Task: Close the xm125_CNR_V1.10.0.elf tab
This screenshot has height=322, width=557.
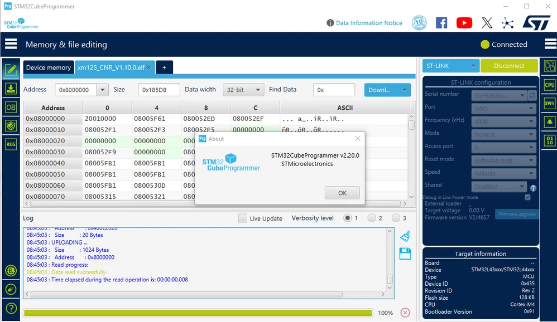Action: (148, 67)
